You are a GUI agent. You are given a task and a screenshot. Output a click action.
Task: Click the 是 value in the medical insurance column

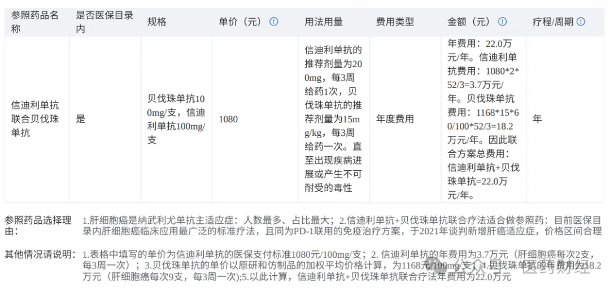81,119
